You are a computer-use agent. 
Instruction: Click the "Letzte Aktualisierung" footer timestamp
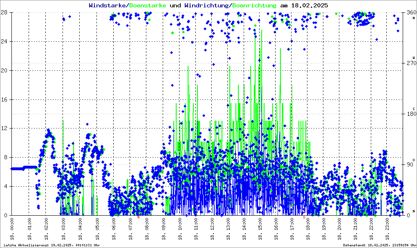click(52, 245)
